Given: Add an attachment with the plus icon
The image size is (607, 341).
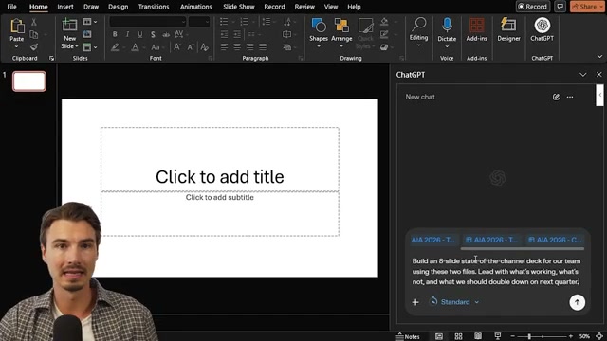Looking at the screenshot, I should point(415,302).
